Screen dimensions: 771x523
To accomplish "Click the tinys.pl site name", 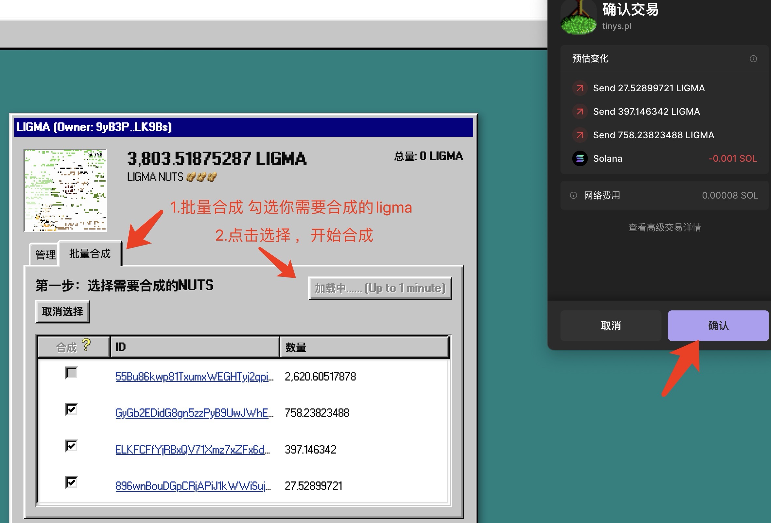I will click(x=617, y=26).
